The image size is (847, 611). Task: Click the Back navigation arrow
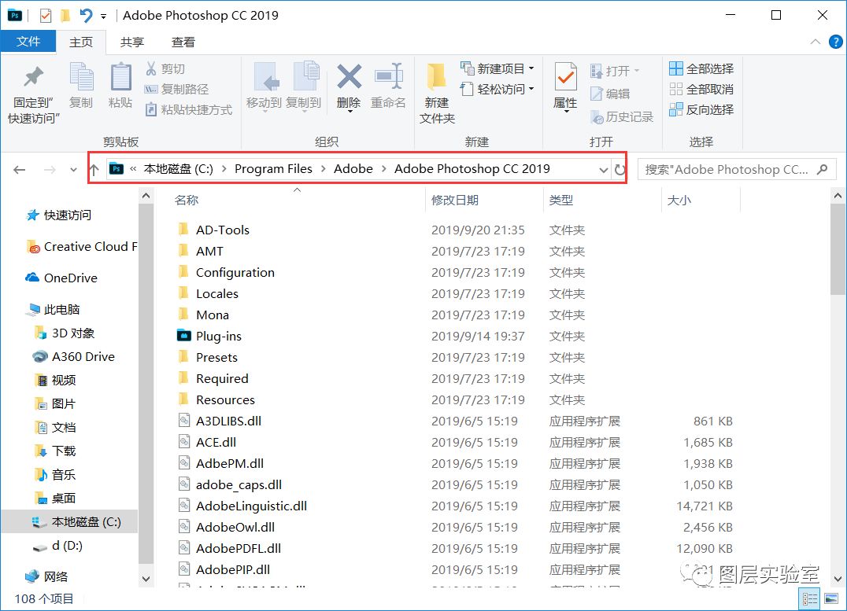[20, 170]
